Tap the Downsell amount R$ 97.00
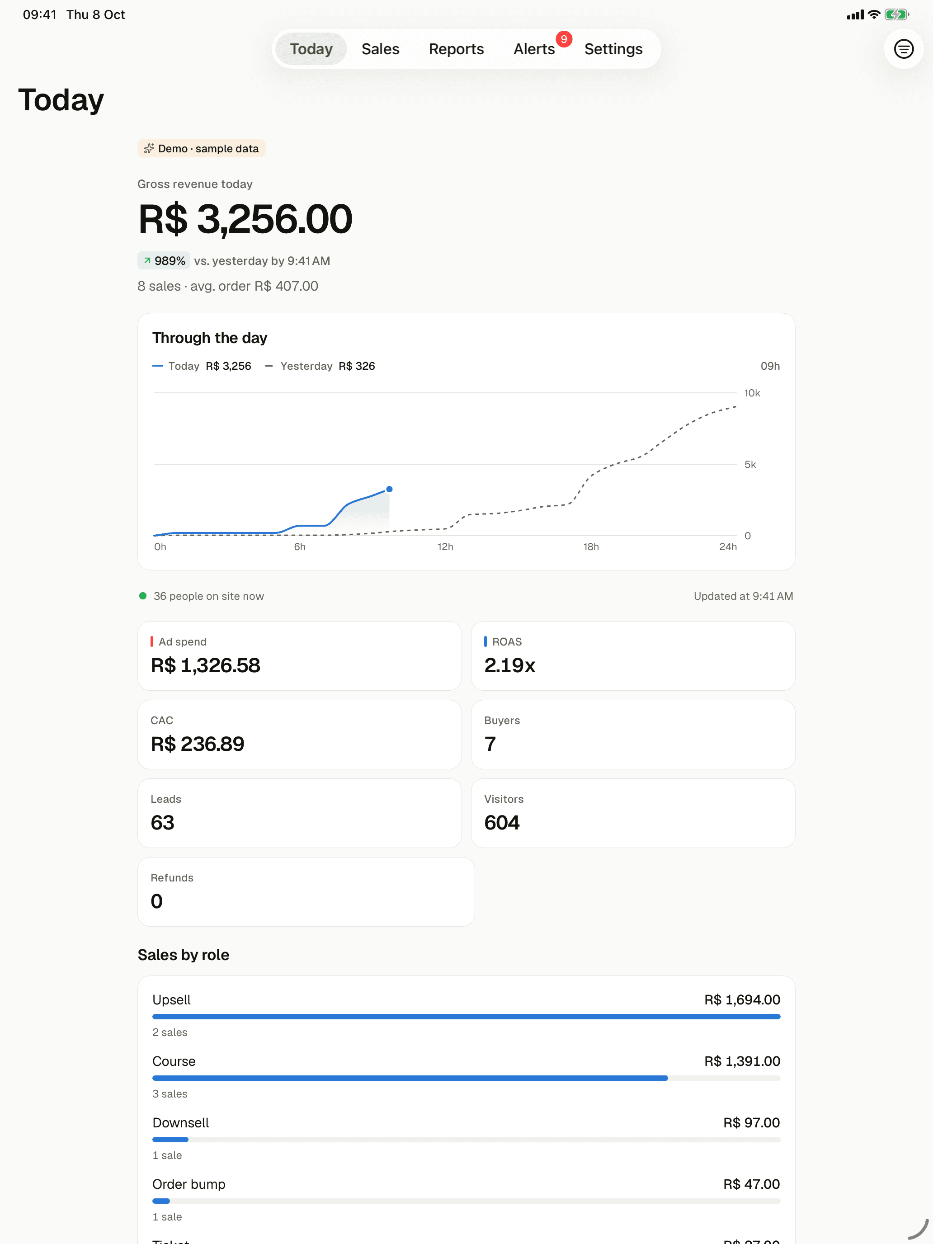This screenshot has width=933, height=1244. click(x=751, y=1122)
